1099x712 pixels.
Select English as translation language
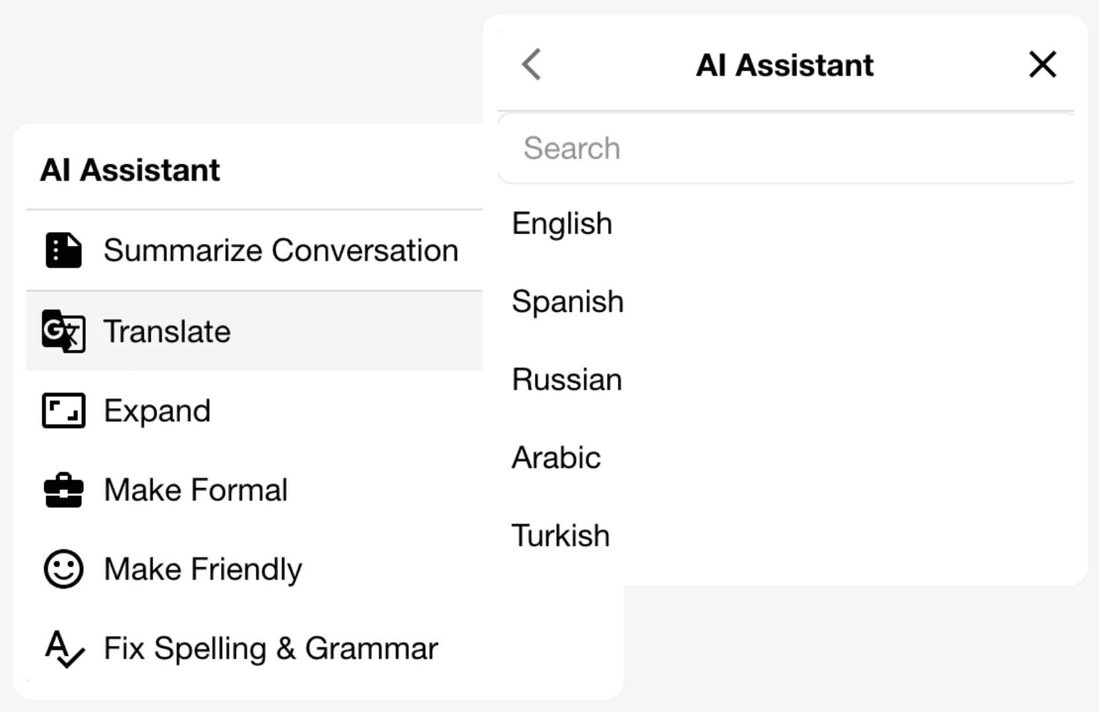(x=562, y=223)
